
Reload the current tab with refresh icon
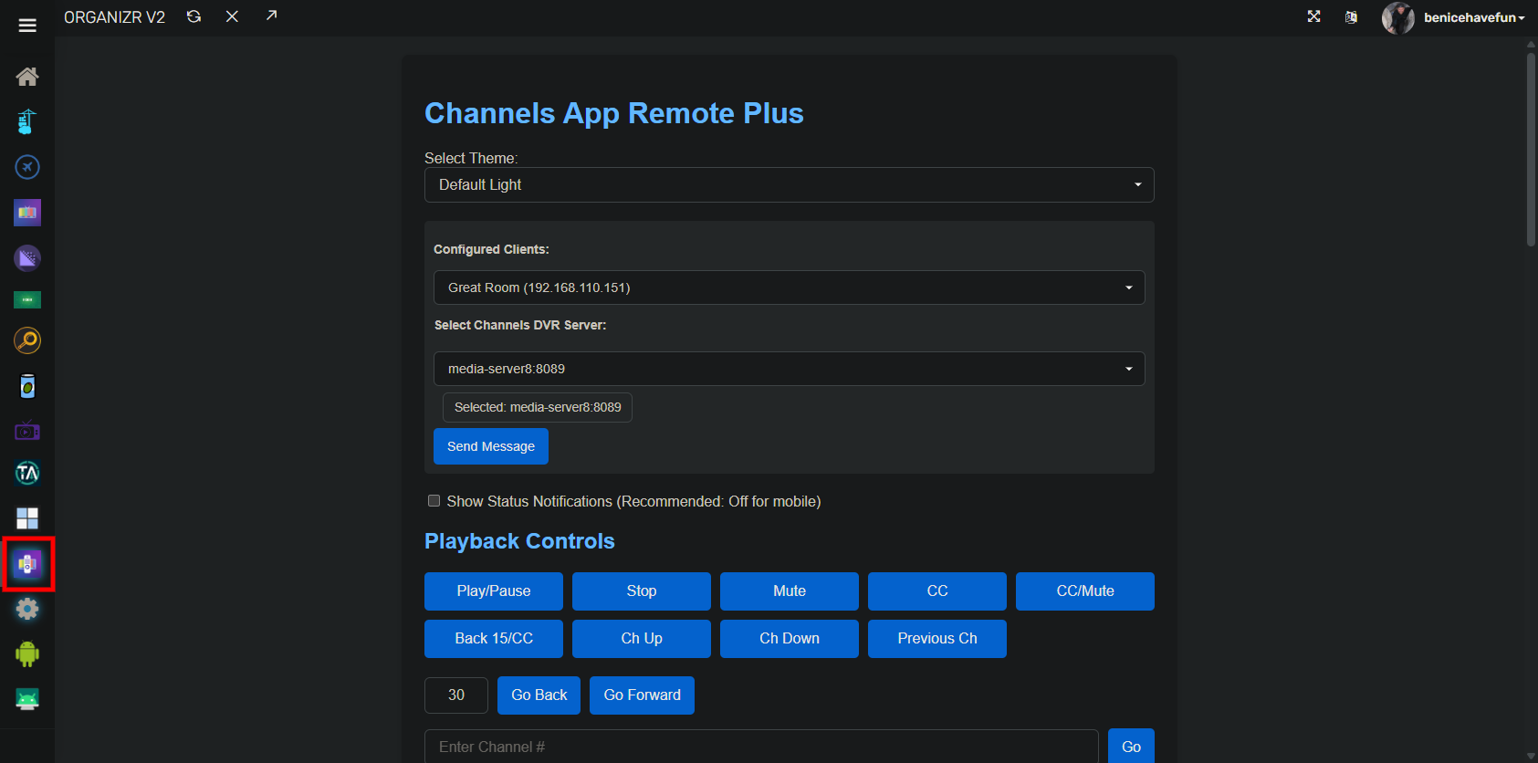coord(194,16)
